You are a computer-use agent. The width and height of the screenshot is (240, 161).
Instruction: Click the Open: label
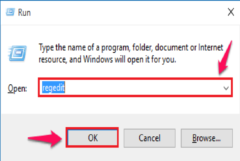pos(17,89)
